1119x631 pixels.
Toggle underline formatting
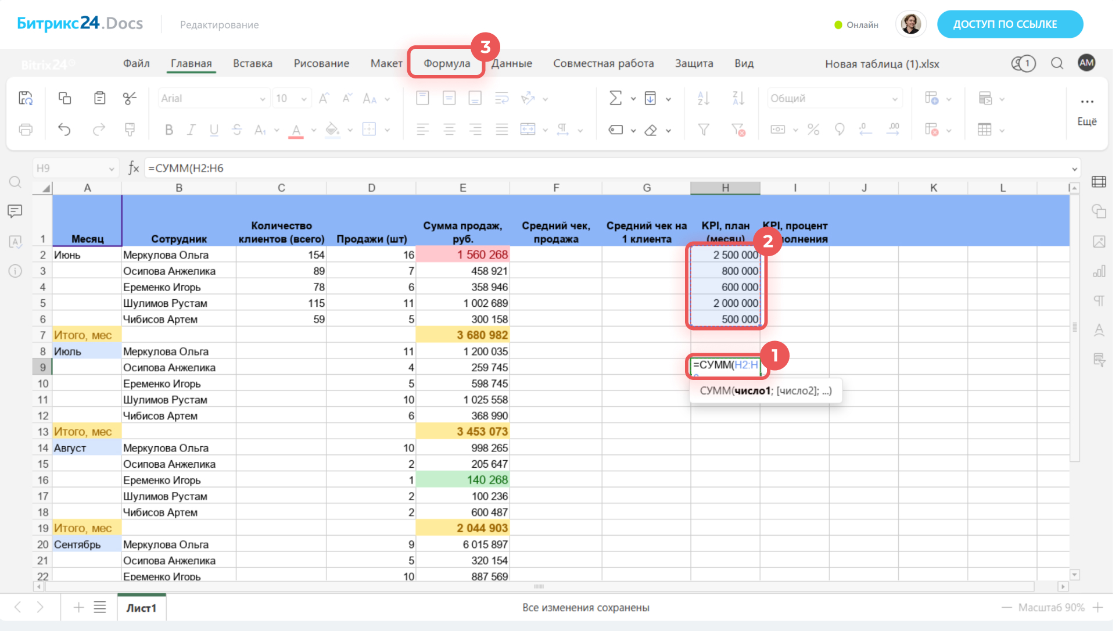[x=214, y=130]
